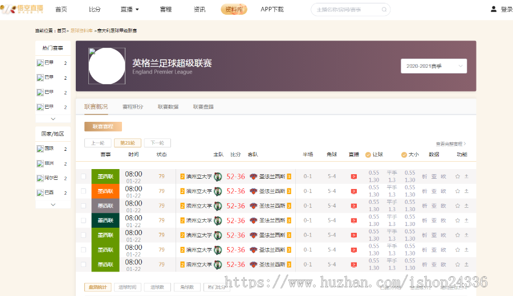Favorite the dark-green-badge match with star icon
513x296 pixels.
tap(457, 220)
